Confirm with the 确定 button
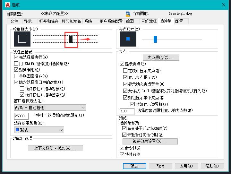231x174 pixels. tap(134, 166)
